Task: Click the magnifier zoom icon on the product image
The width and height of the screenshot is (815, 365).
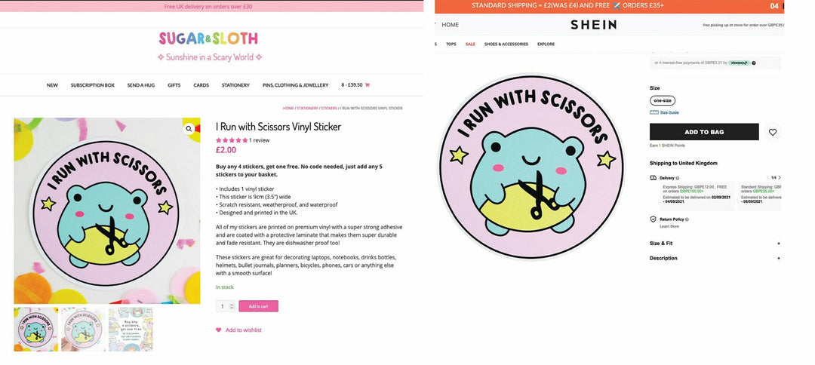Action: (189, 128)
